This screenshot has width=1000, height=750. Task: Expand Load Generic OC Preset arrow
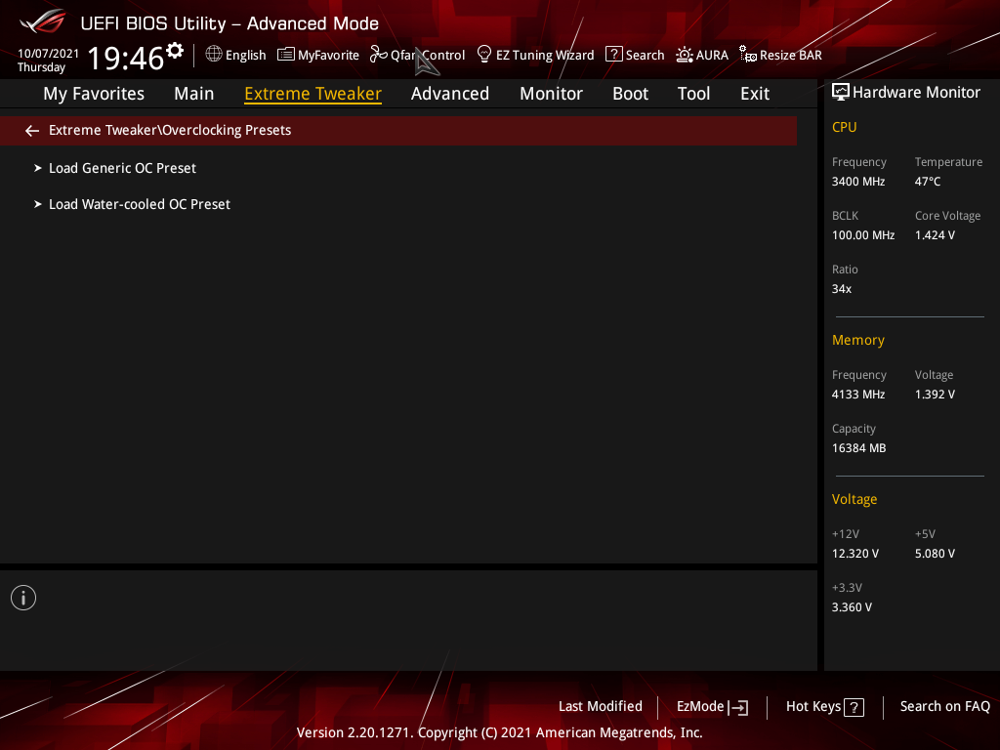pyautogui.click(x=38, y=168)
